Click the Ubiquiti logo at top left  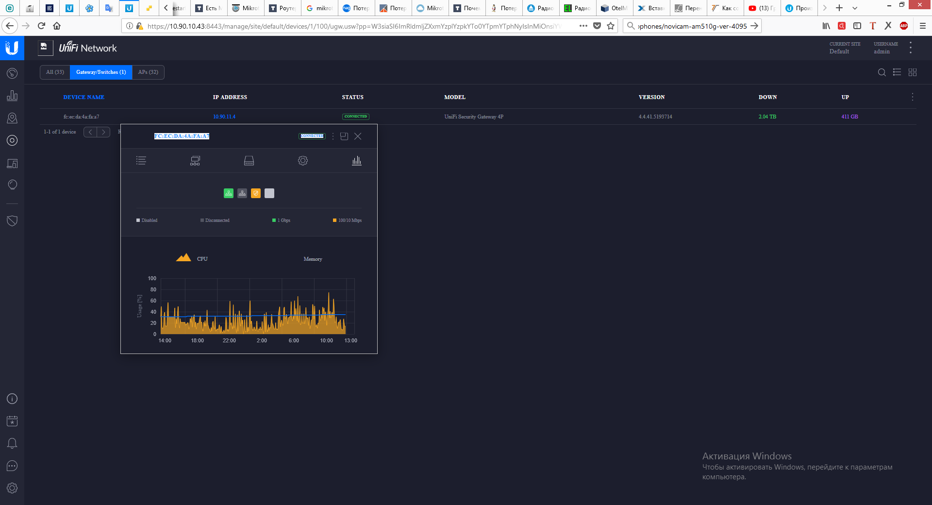(x=12, y=48)
